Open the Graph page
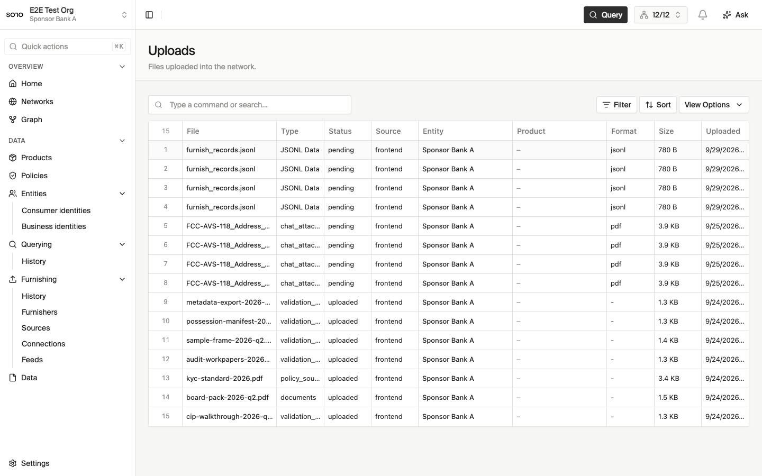This screenshot has width=762, height=476. (68, 120)
